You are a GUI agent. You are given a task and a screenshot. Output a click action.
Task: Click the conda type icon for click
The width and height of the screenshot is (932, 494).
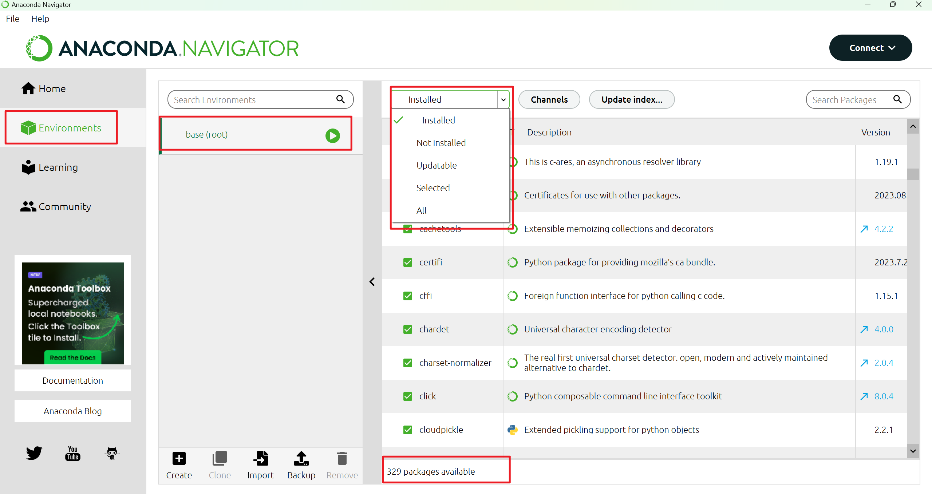click(x=513, y=396)
